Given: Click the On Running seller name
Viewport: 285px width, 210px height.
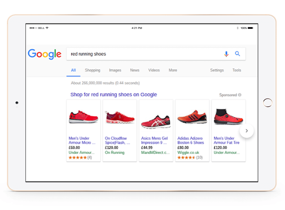Looking at the screenshot, I should coord(114,153).
